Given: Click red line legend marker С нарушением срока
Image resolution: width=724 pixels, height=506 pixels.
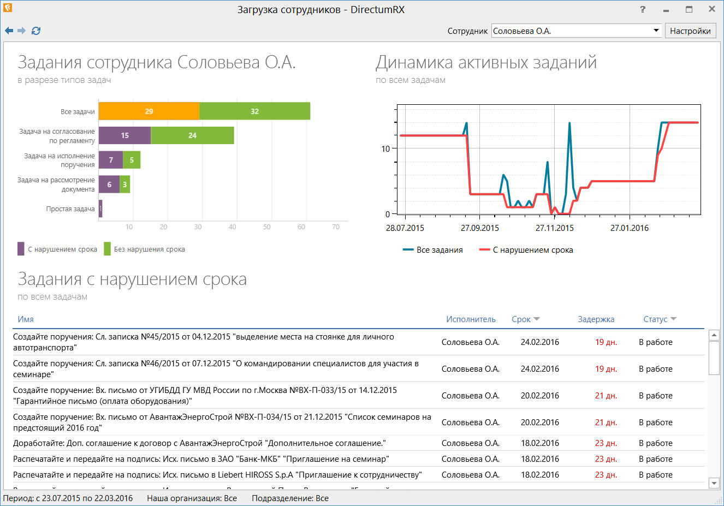Looking at the screenshot, I should [x=484, y=250].
